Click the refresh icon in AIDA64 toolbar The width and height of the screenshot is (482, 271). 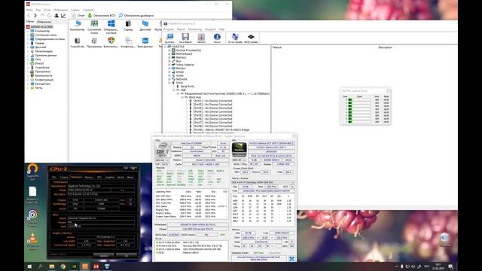(49, 15)
